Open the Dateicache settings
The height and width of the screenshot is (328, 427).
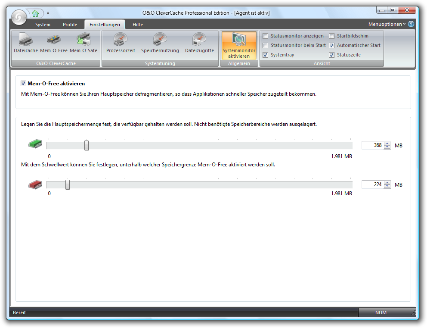[x=26, y=43]
